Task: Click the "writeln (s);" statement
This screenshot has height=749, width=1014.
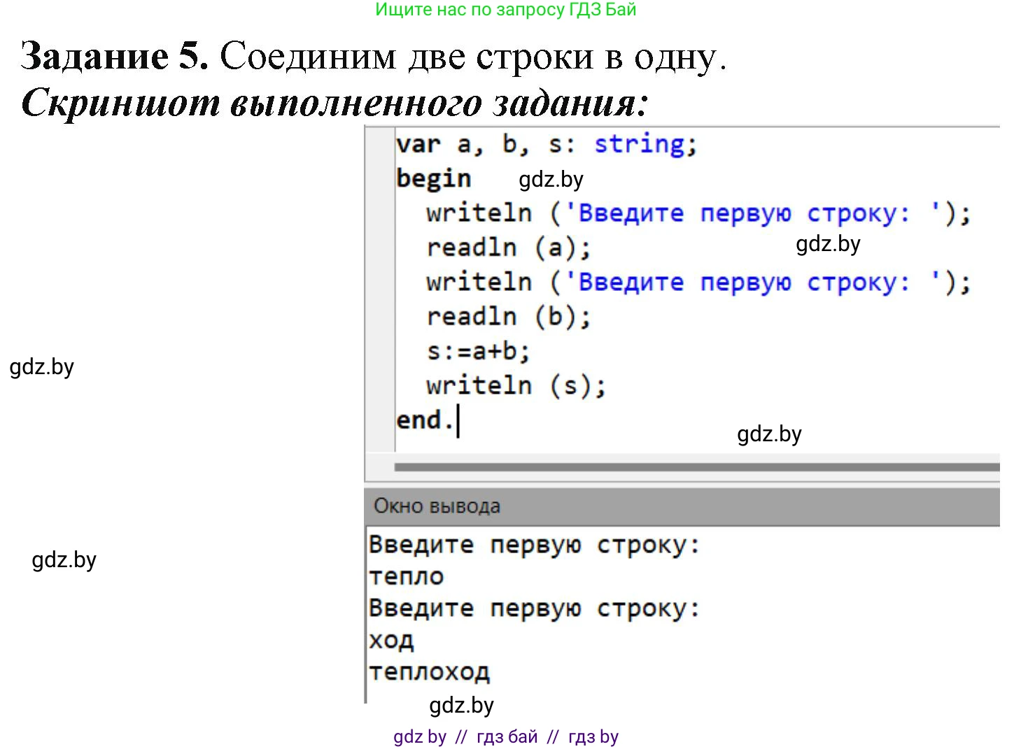Action: 516,385
